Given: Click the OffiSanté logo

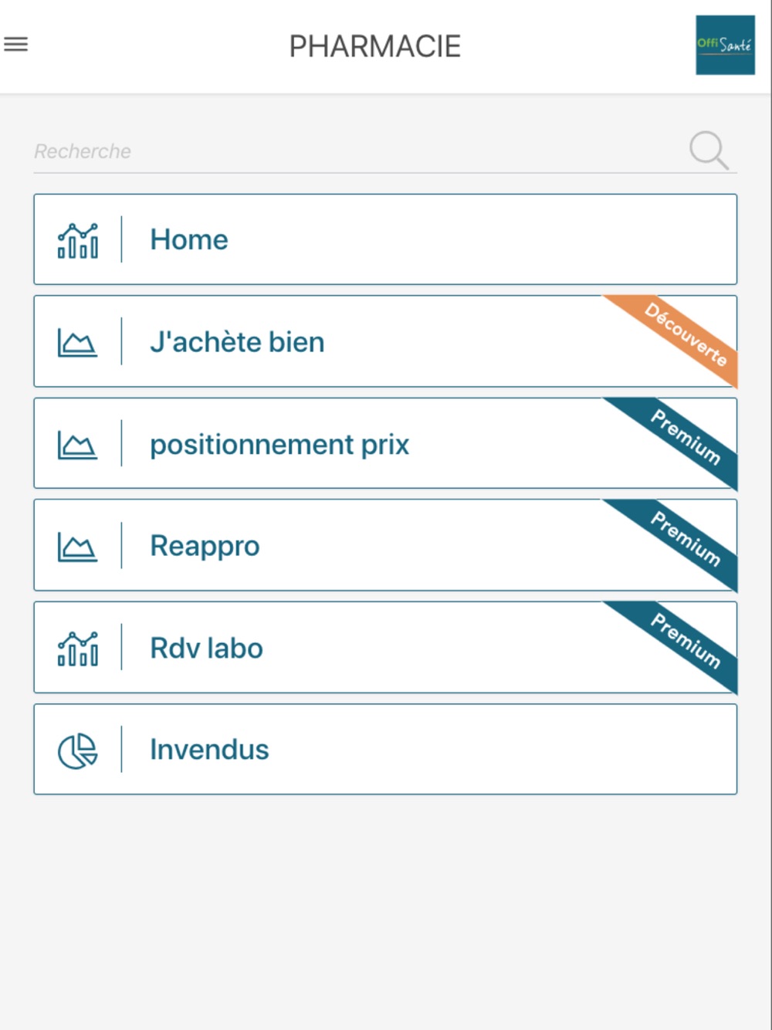Looking at the screenshot, I should (725, 45).
